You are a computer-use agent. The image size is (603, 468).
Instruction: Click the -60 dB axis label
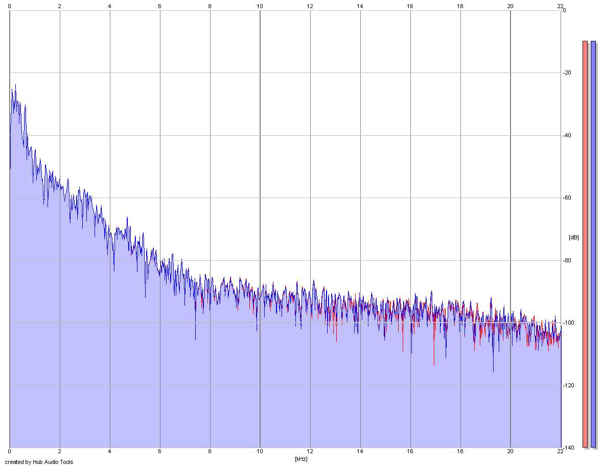(567, 198)
